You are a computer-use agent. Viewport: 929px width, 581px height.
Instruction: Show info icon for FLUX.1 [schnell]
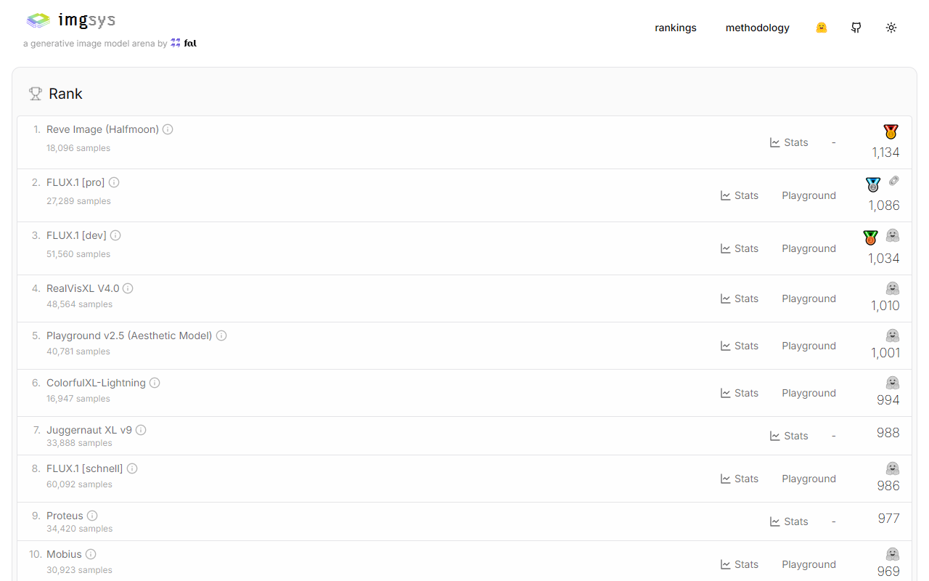click(x=132, y=468)
